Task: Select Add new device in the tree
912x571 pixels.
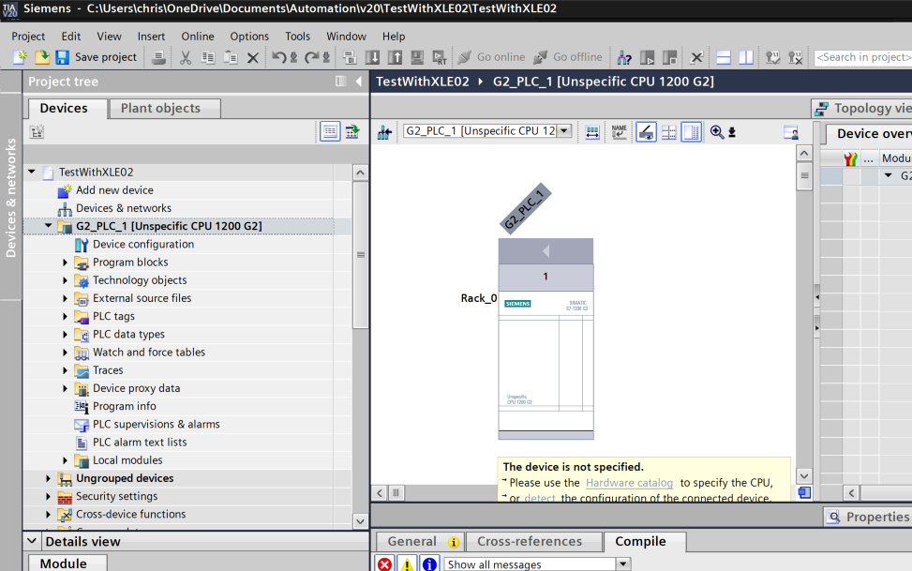Action: 114,190
